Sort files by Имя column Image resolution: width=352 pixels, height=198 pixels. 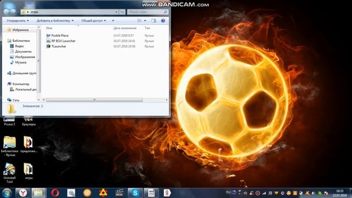click(x=49, y=28)
